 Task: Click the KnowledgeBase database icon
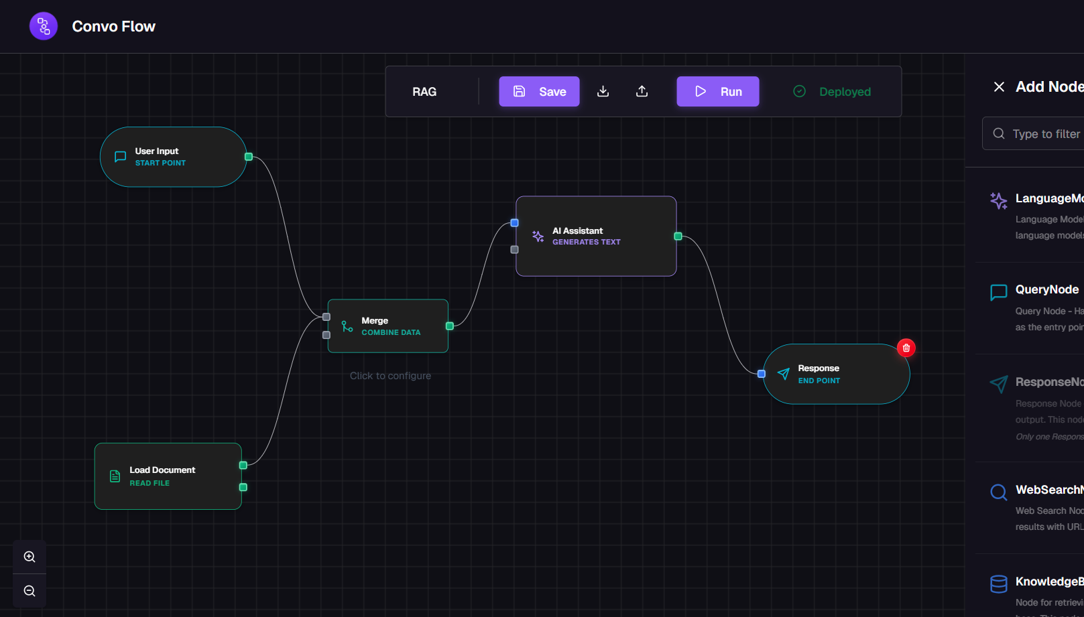pos(998,584)
